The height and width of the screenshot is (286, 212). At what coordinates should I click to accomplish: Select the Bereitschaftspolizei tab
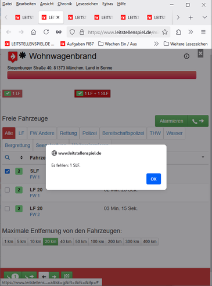[x=123, y=133]
